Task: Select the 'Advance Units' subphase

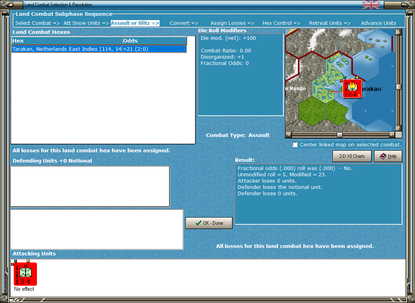Action: click(x=378, y=23)
